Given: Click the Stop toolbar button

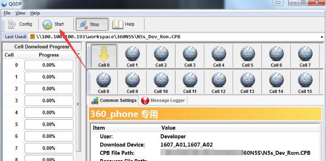Looking at the screenshot, I should (x=92, y=24).
